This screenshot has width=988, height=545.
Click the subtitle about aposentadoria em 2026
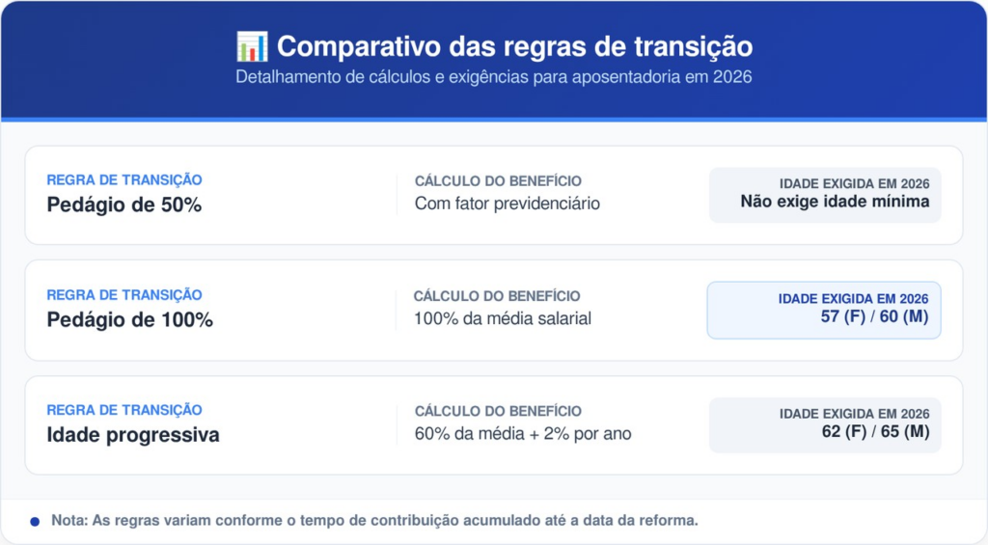(x=493, y=77)
